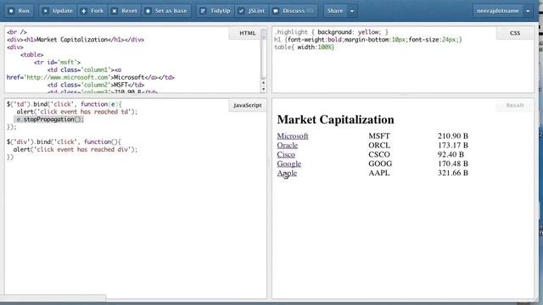Click the Market Capitalization heading in Result

(335, 119)
